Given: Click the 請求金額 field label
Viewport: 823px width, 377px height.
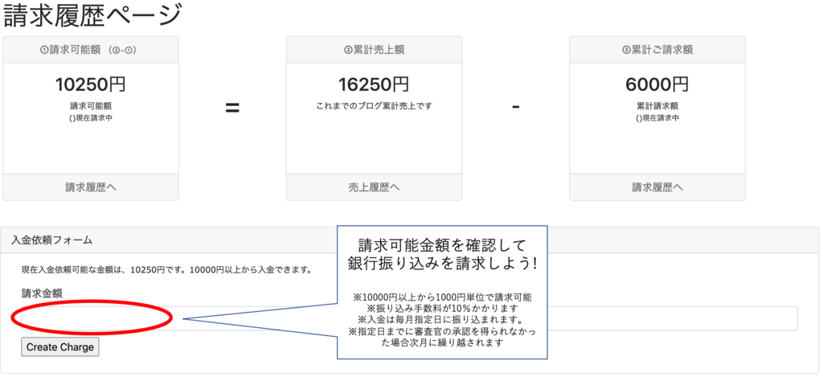Looking at the screenshot, I should coord(42,293).
